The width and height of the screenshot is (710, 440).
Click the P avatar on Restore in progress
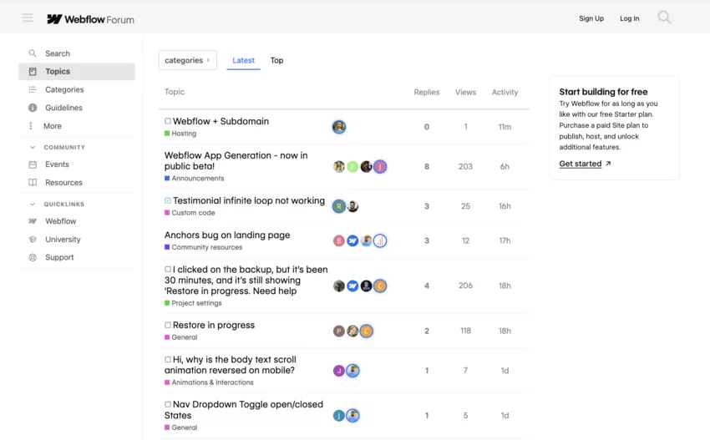338,331
